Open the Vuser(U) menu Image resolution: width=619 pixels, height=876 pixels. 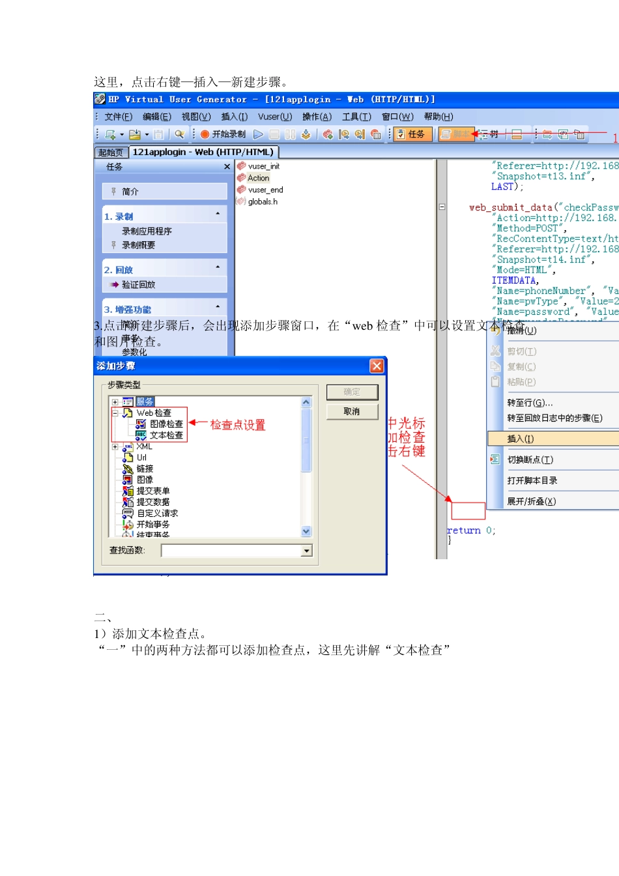coord(275,117)
